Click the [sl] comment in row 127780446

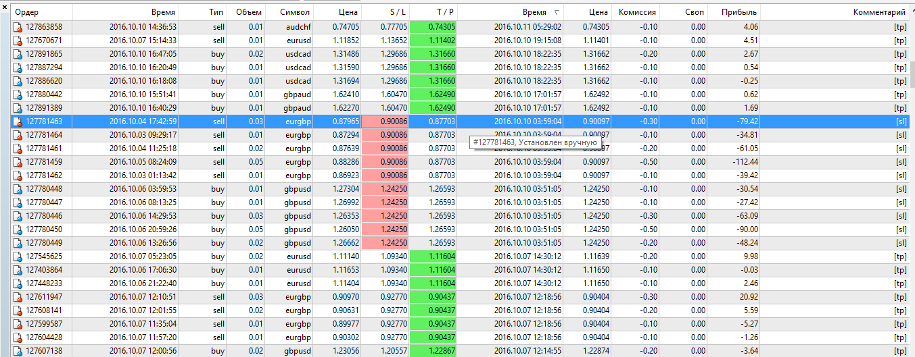901,216
